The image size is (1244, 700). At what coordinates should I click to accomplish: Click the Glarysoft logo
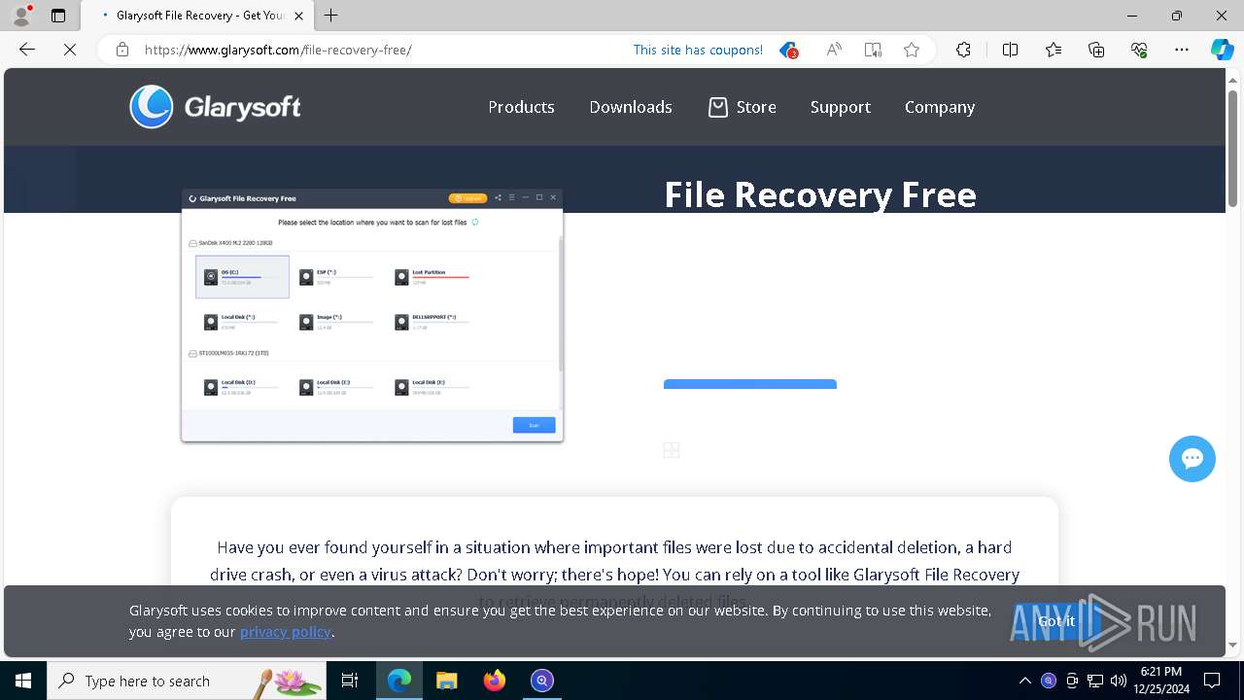pos(216,107)
